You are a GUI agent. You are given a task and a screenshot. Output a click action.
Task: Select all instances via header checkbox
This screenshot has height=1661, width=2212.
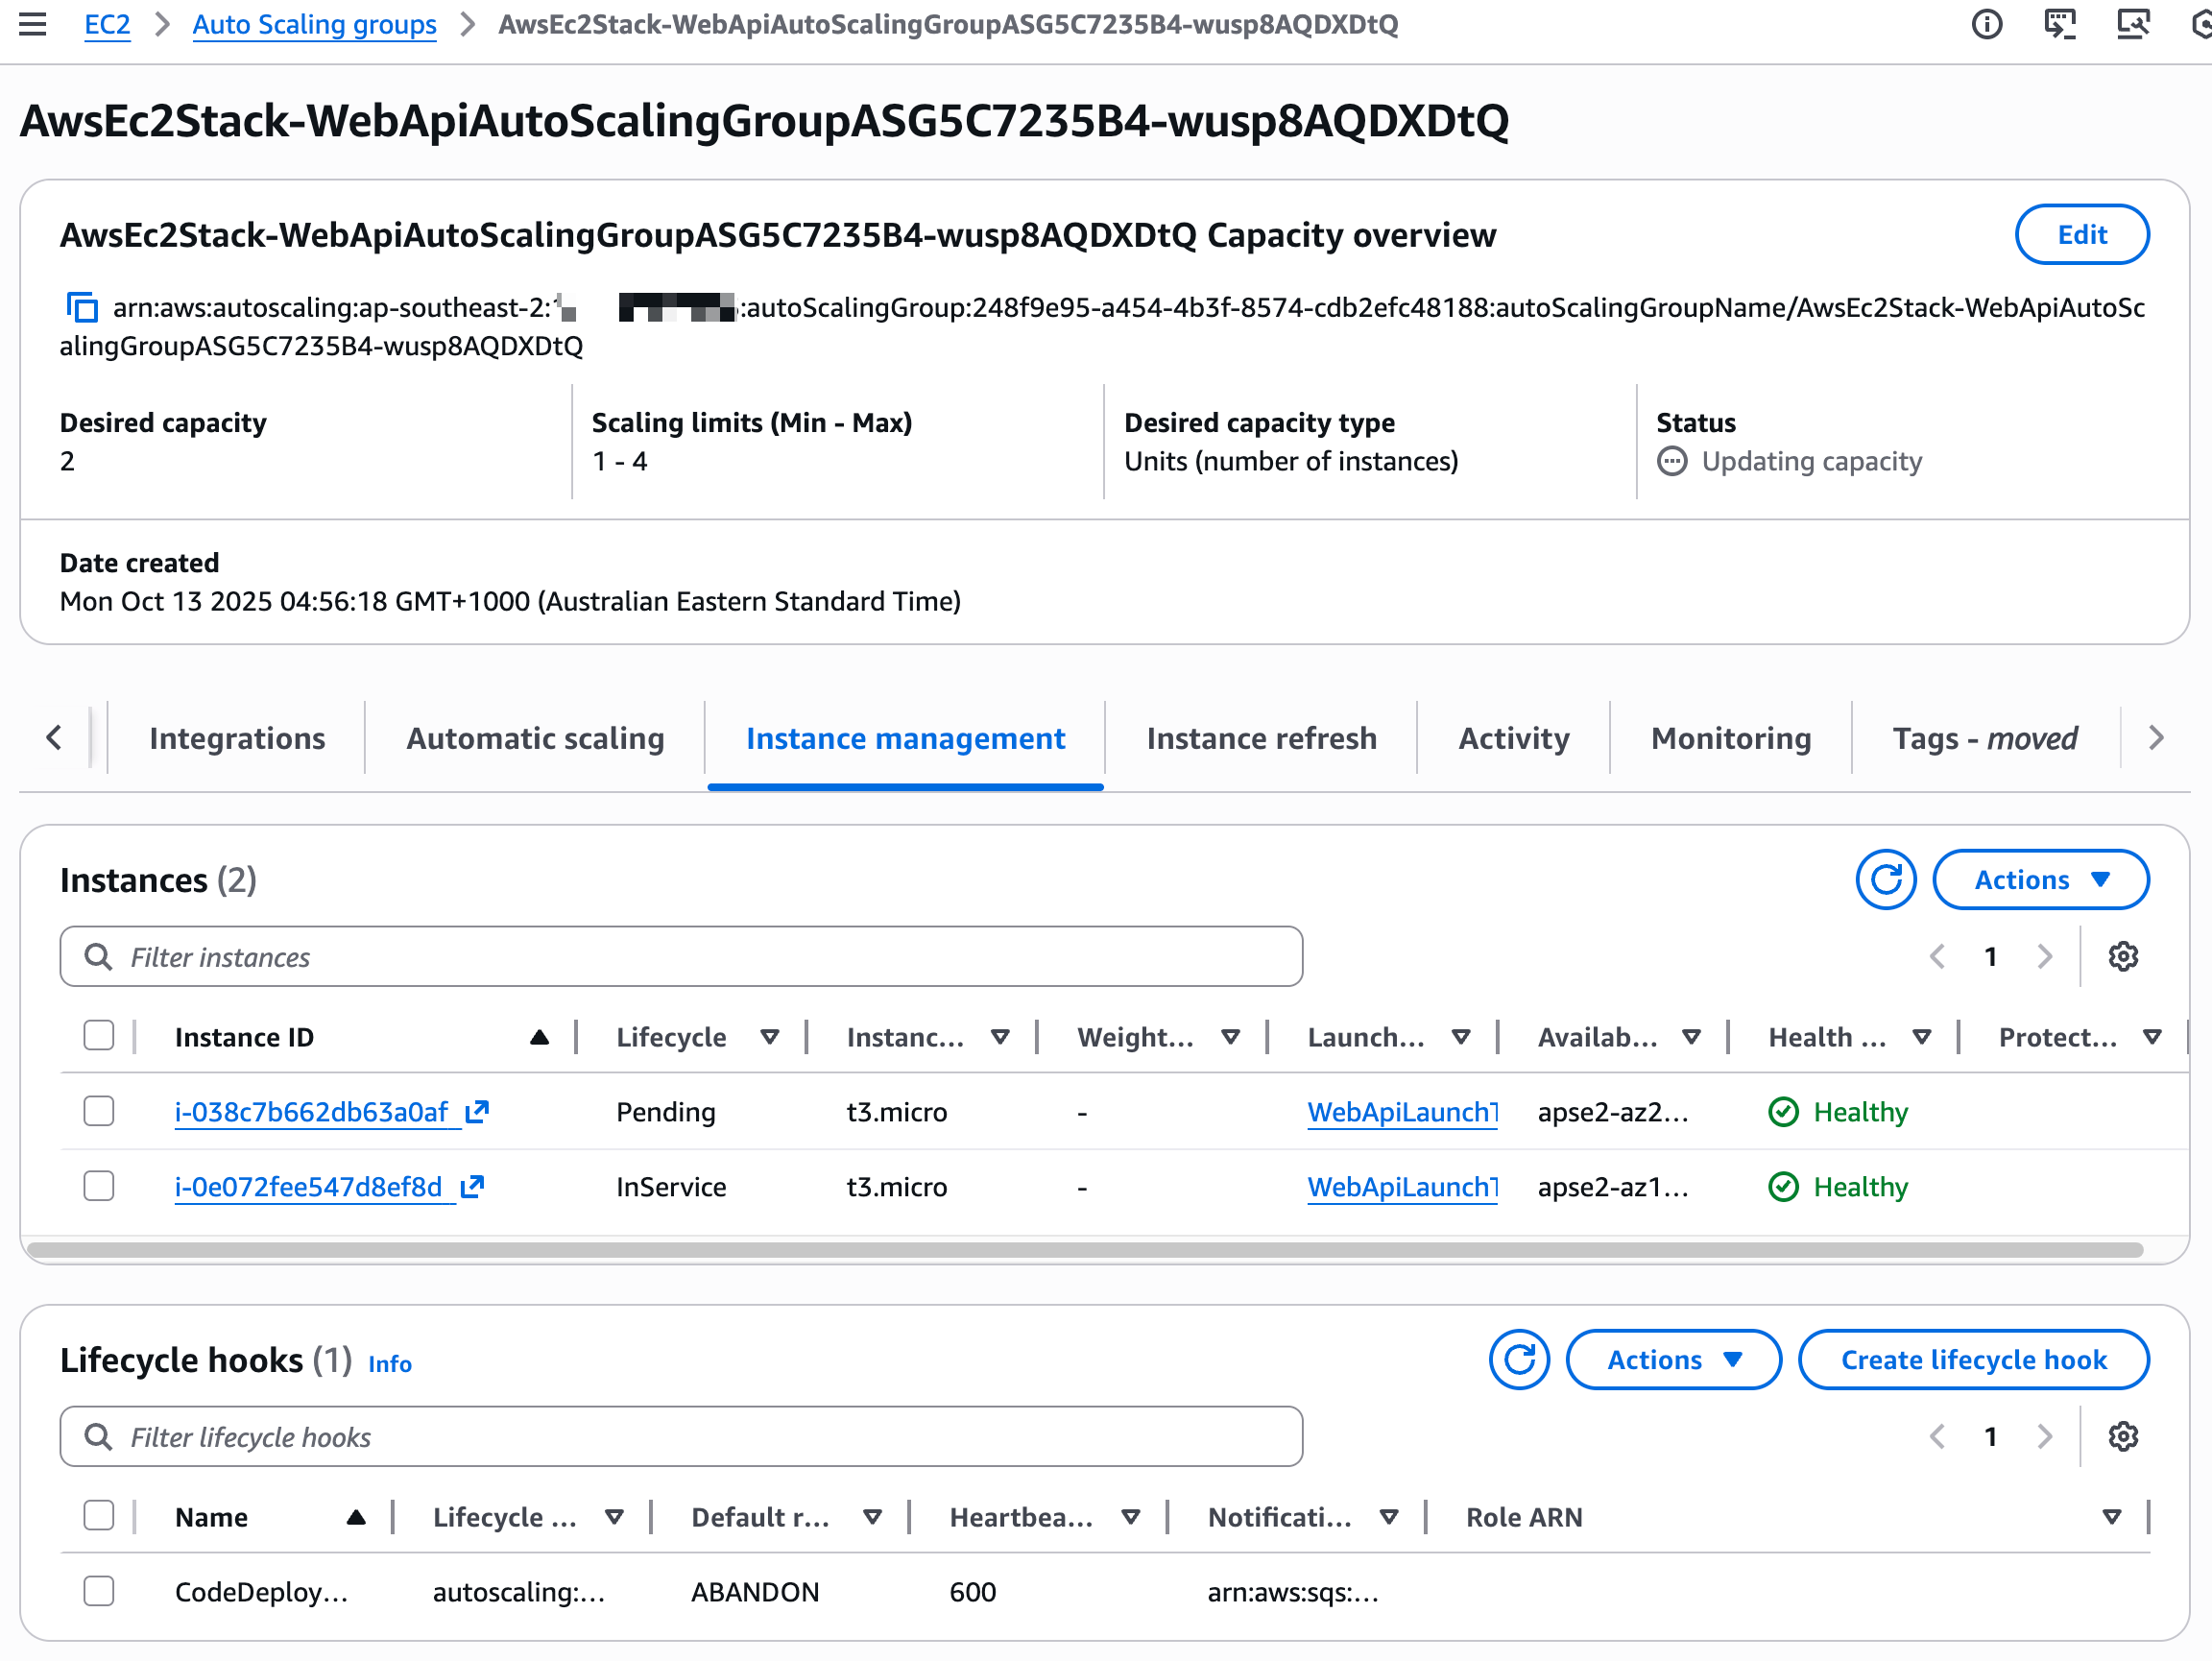(98, 1036)
